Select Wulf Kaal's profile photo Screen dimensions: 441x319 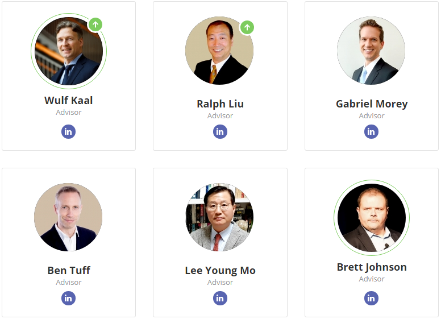point(69,51)
